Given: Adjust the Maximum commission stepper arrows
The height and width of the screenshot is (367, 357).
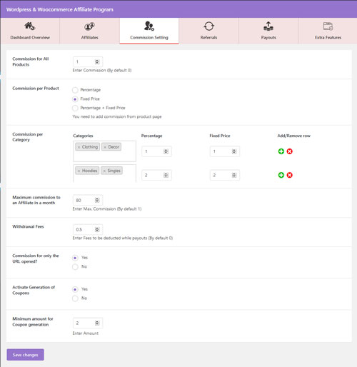Looking at the screenshot, I should pyautogui.click(x=97, y=201).
